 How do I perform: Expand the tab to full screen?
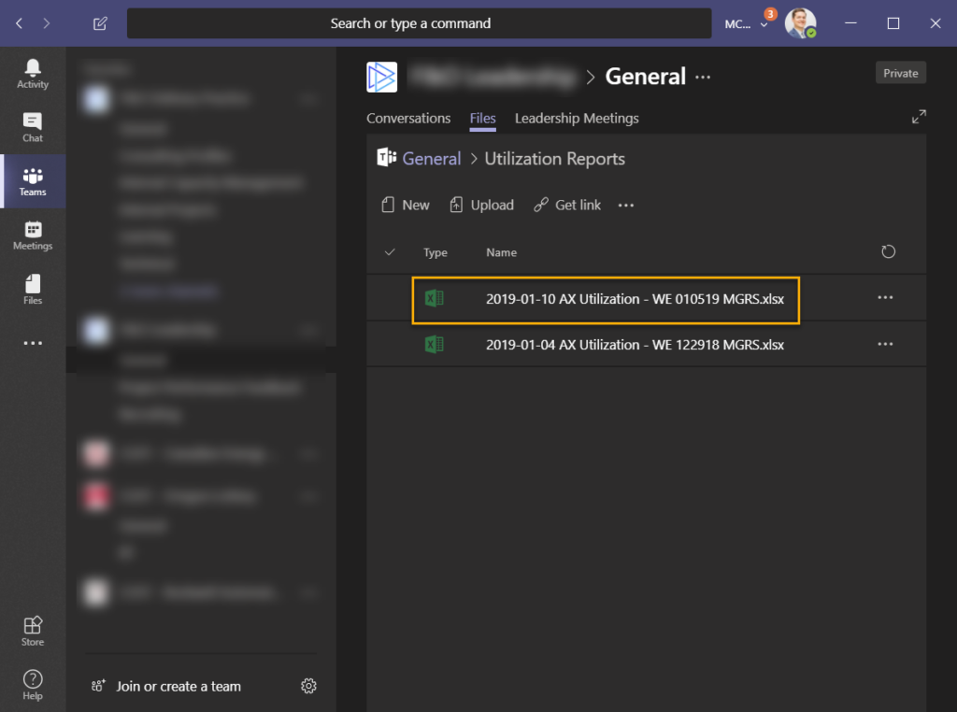pyautogui.click(x=919, y=117)
